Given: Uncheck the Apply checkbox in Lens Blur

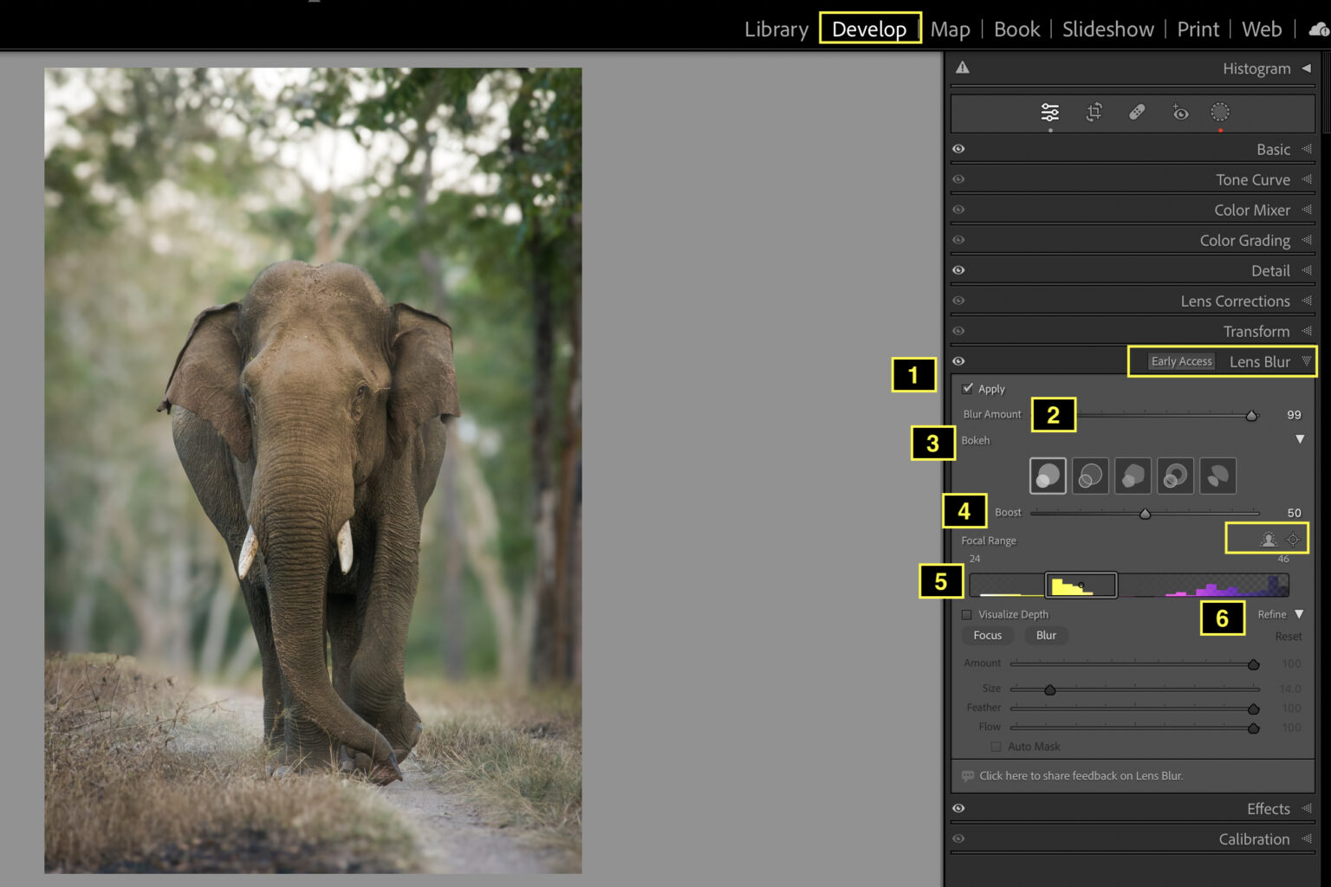Looking at the screenshot, I should (x=968, y=388).
